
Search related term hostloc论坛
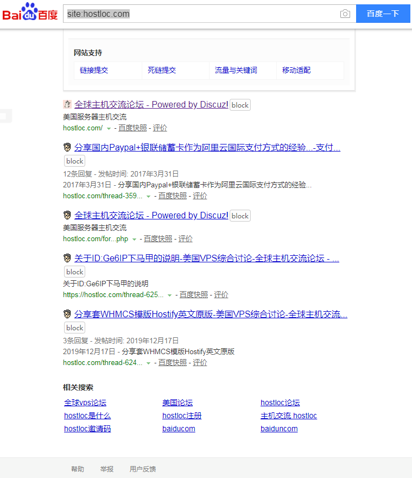click(280, 402)
